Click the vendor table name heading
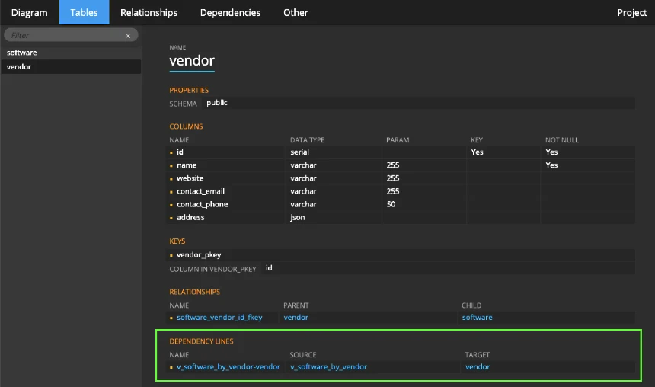Screen dimensions: 655x387 (x=192, y=61)
